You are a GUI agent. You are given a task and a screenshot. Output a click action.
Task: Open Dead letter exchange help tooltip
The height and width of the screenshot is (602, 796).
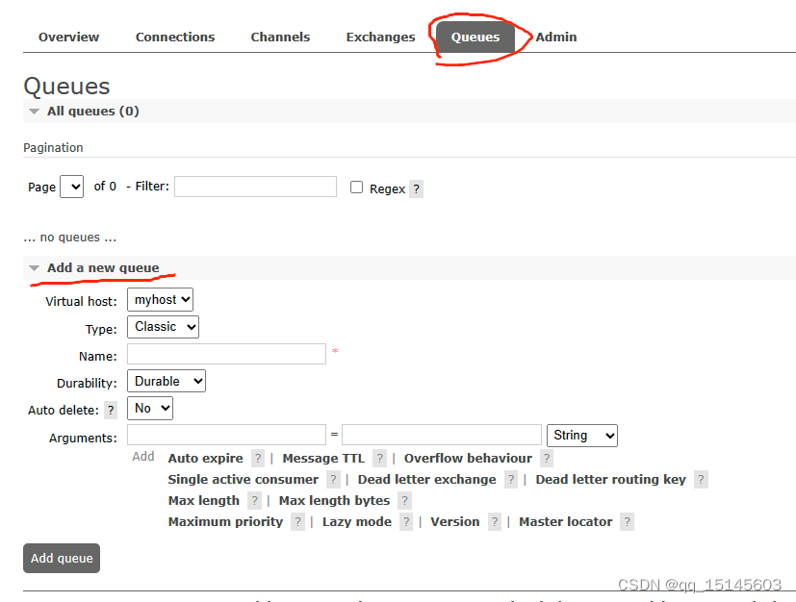coord(510,479)
